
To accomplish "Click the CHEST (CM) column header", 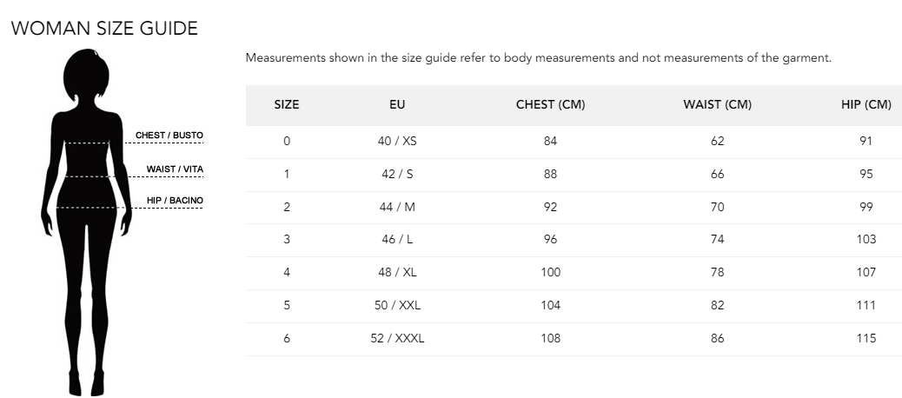I will point(550,105).
